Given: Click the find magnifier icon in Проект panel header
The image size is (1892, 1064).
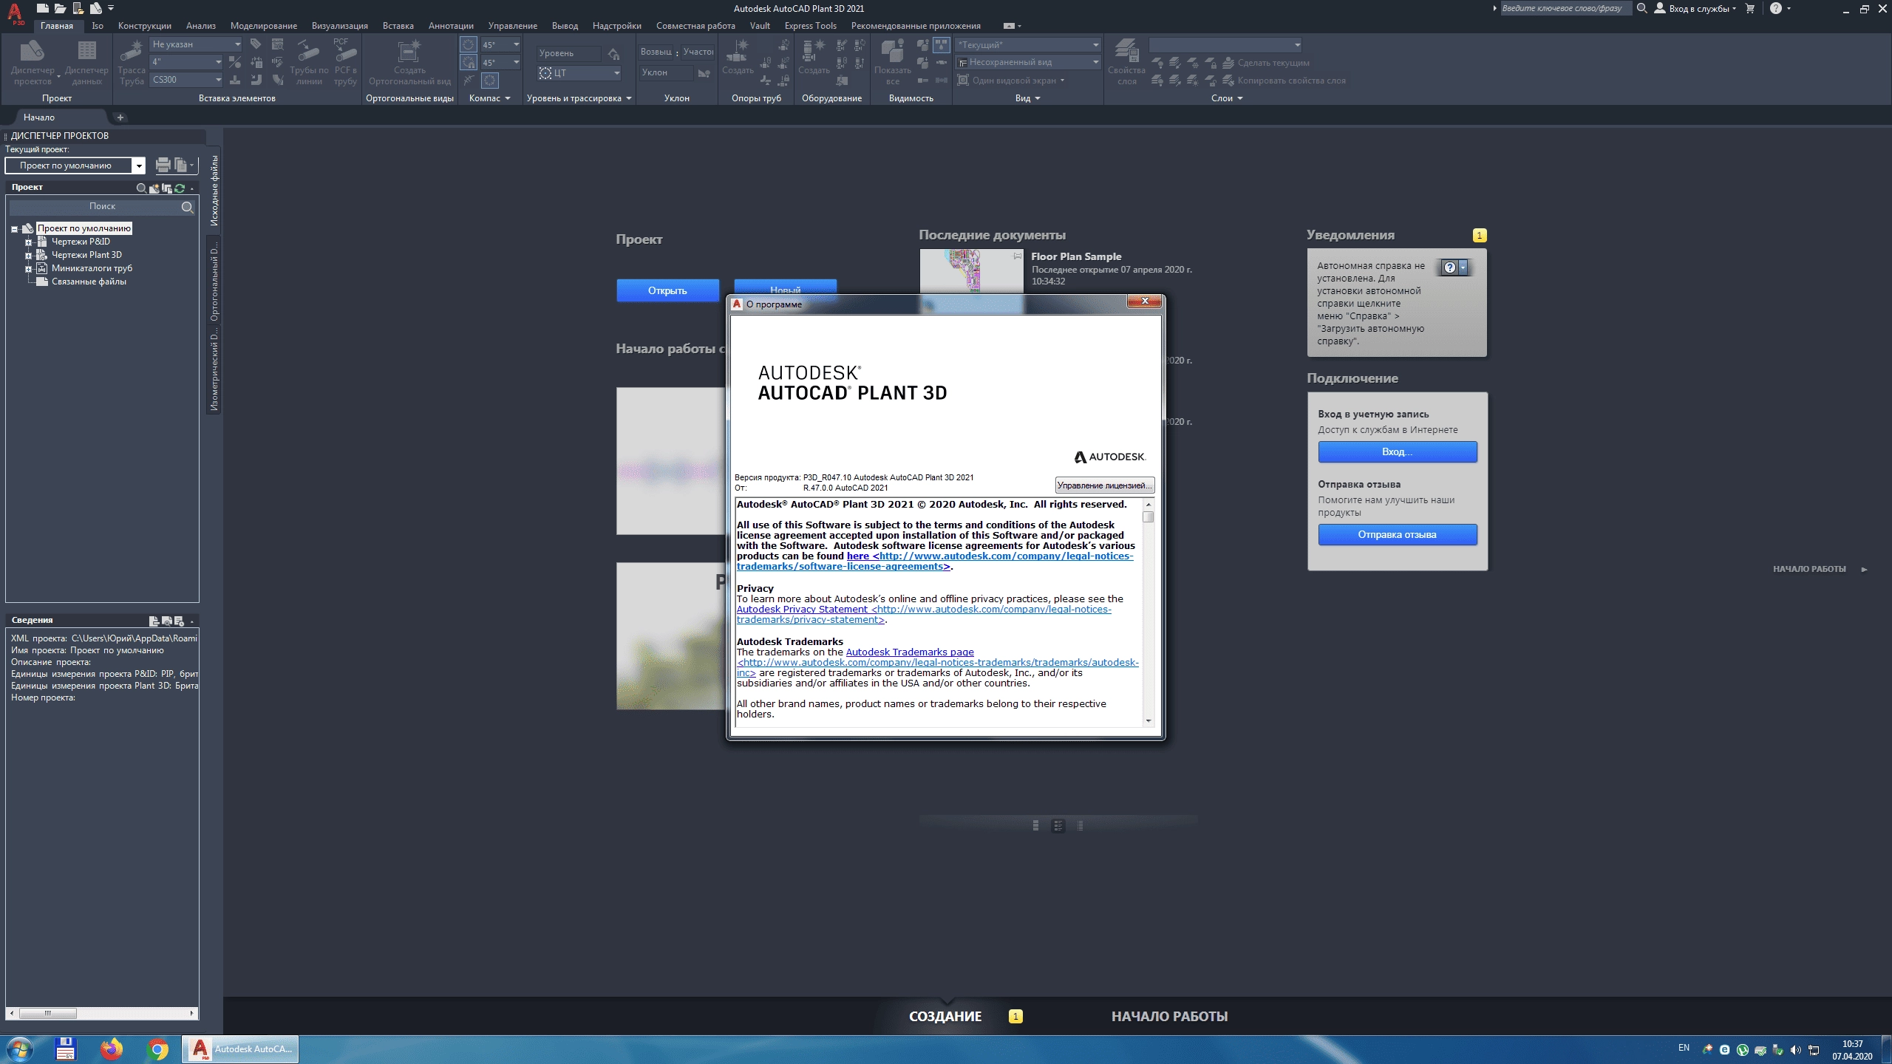Looking at the screenshot, I should 141,188.
